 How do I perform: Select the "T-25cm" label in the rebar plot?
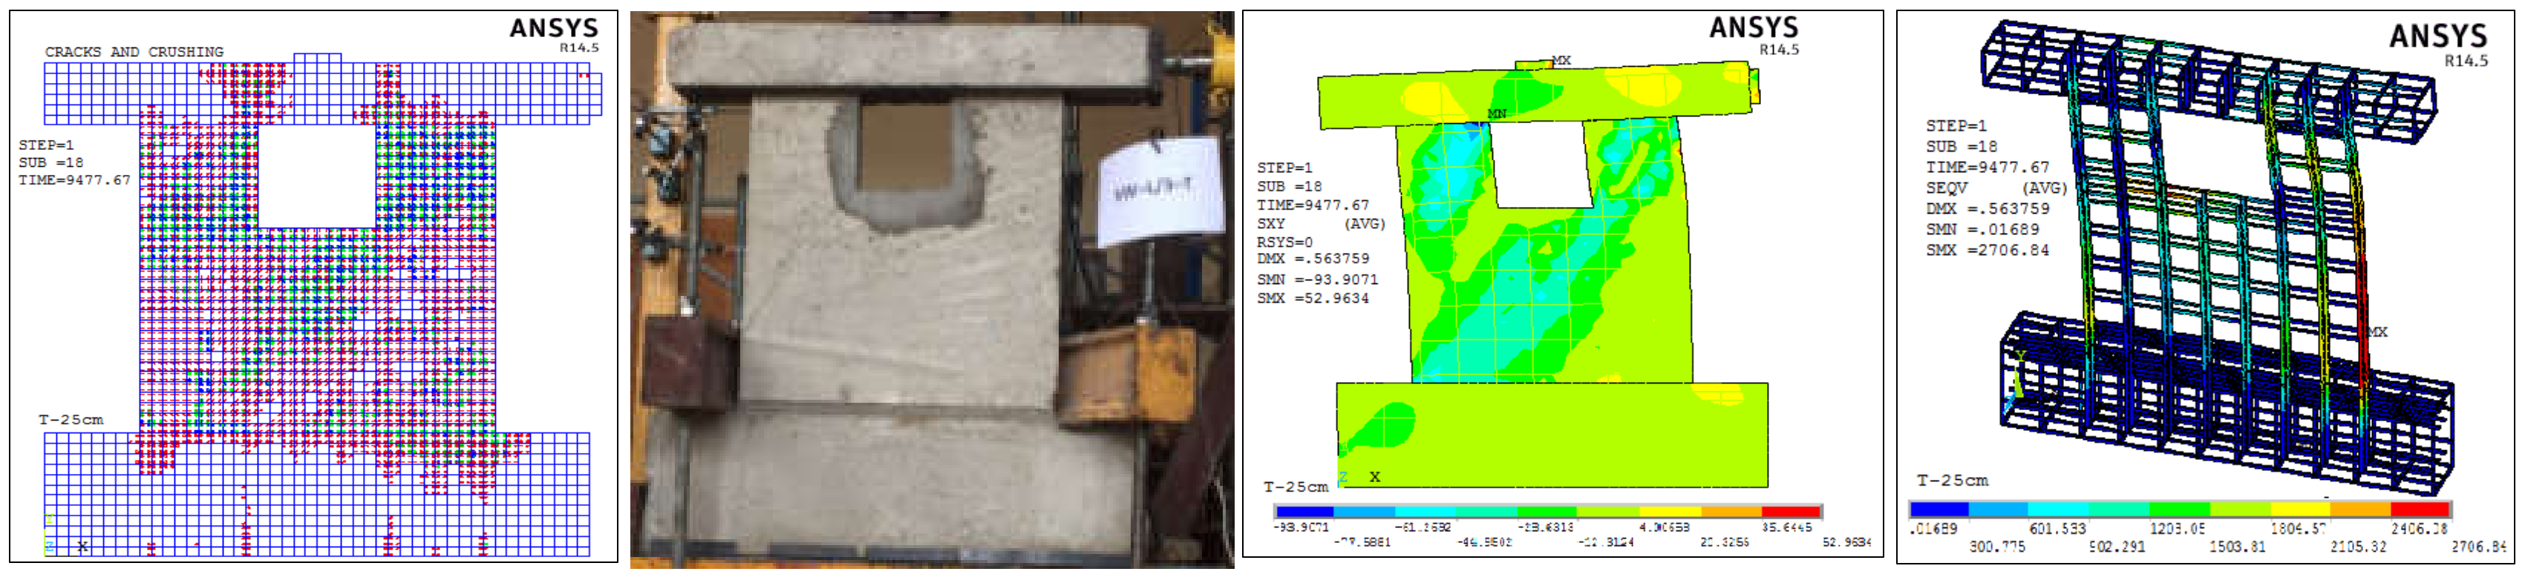click(x=1952, y=480)
